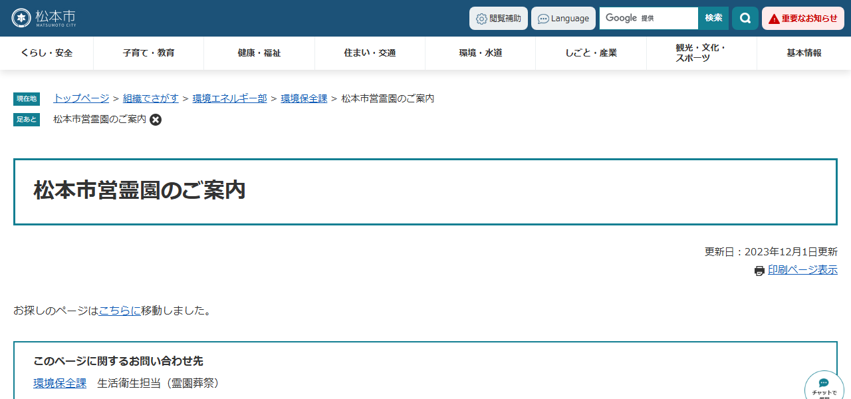
Task: Open the くらし・安全 navigation menu
Action: tap(47, 53)
